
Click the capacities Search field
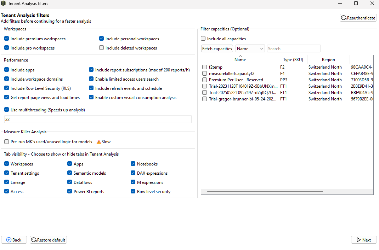click(x=294, y=48)
